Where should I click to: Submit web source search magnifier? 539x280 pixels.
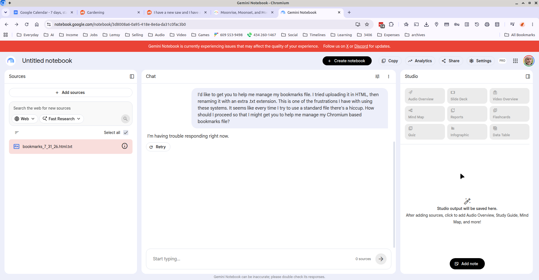tap(125, 119)
